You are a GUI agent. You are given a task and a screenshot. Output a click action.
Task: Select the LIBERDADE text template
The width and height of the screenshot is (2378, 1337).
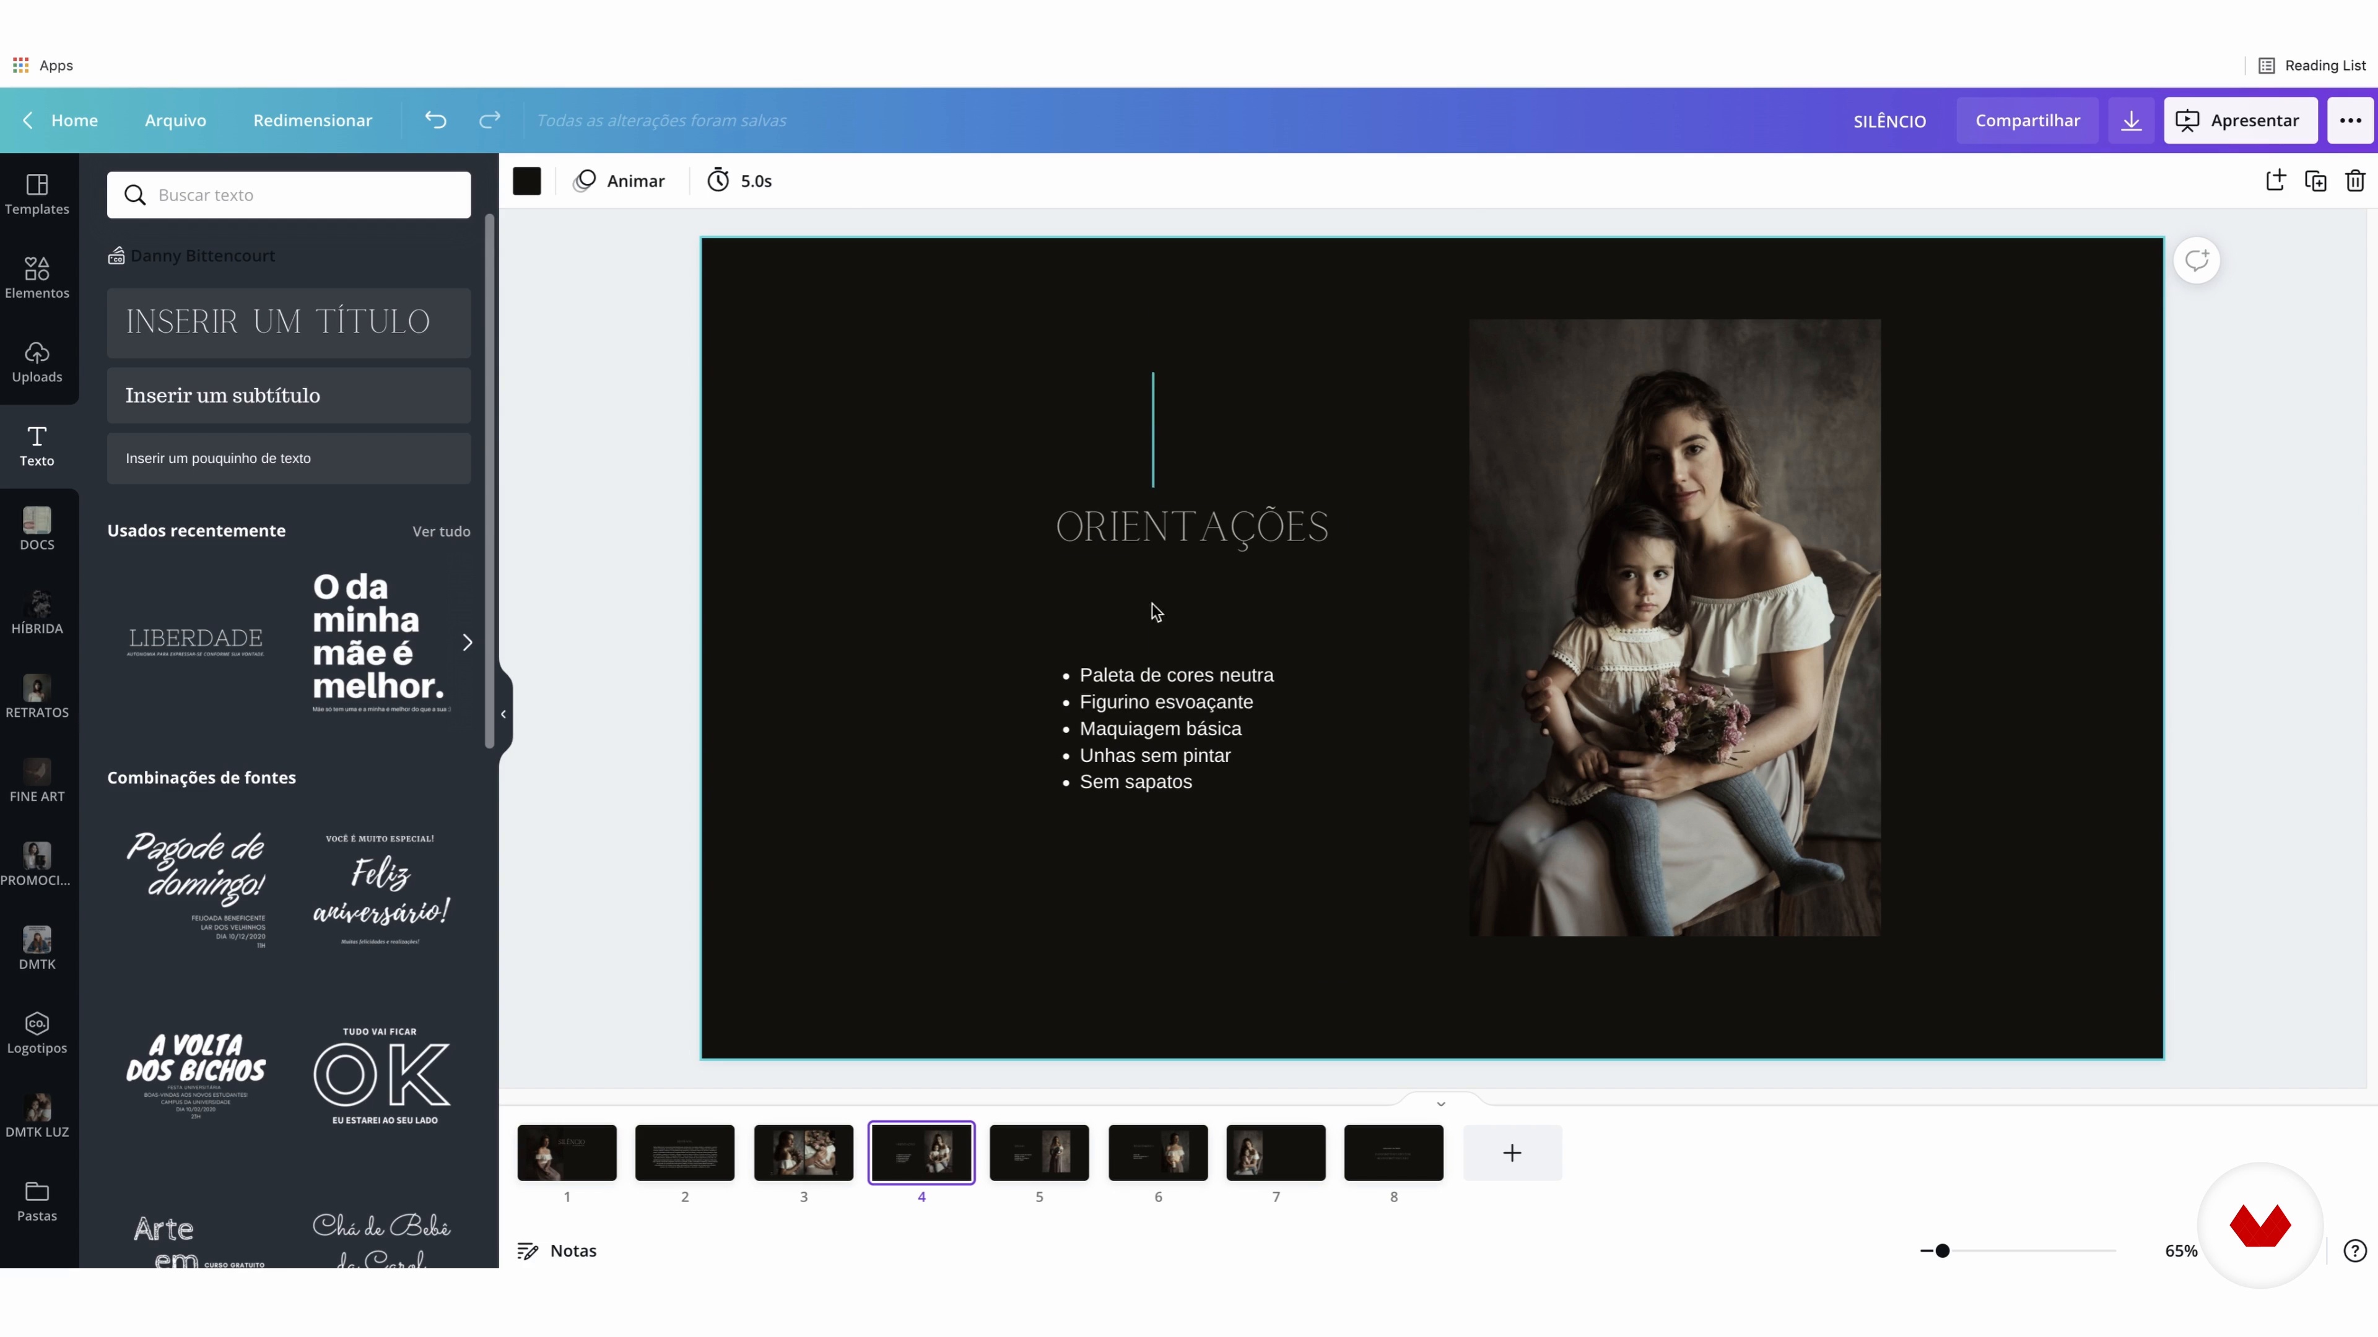196,643
